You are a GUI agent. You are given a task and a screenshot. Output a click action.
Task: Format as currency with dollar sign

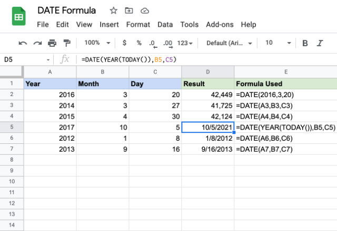(124, 43)
